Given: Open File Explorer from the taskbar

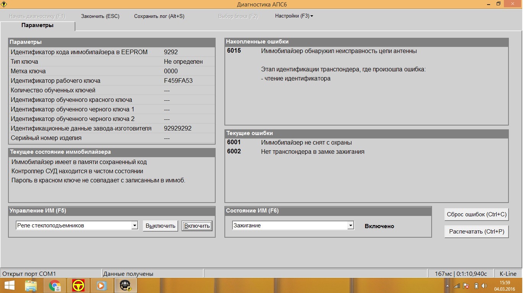Looking at the screenshot, I should tap(31, 285).
